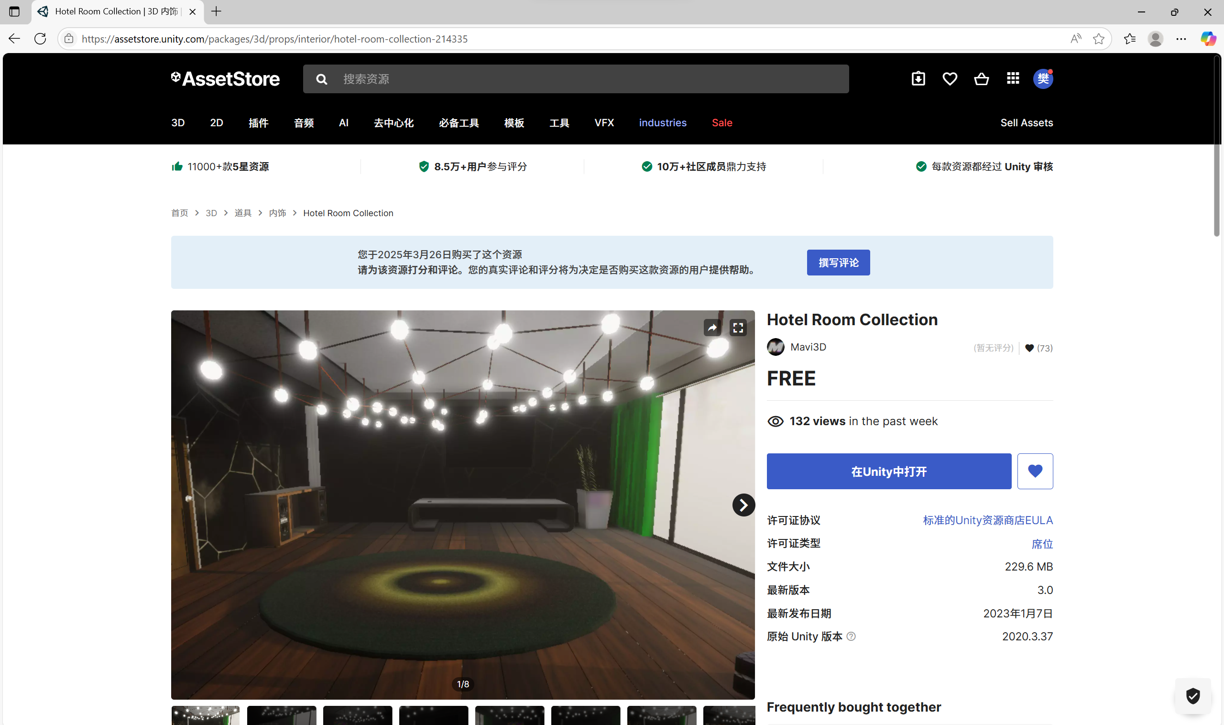
Task: Open Copilot icon in browser toolbar
Action: coord(1208,39)
